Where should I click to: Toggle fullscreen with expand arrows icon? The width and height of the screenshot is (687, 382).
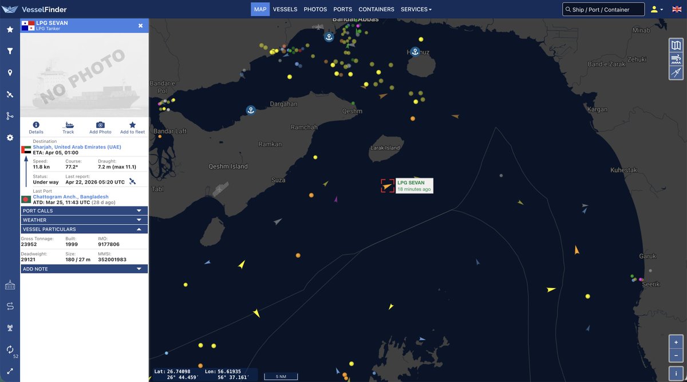[10, 371]
